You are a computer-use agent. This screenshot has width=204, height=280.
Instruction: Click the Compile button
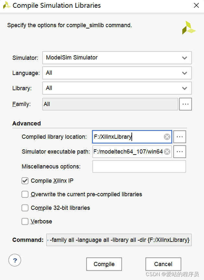pyautogui.click(x=104, y=264)
